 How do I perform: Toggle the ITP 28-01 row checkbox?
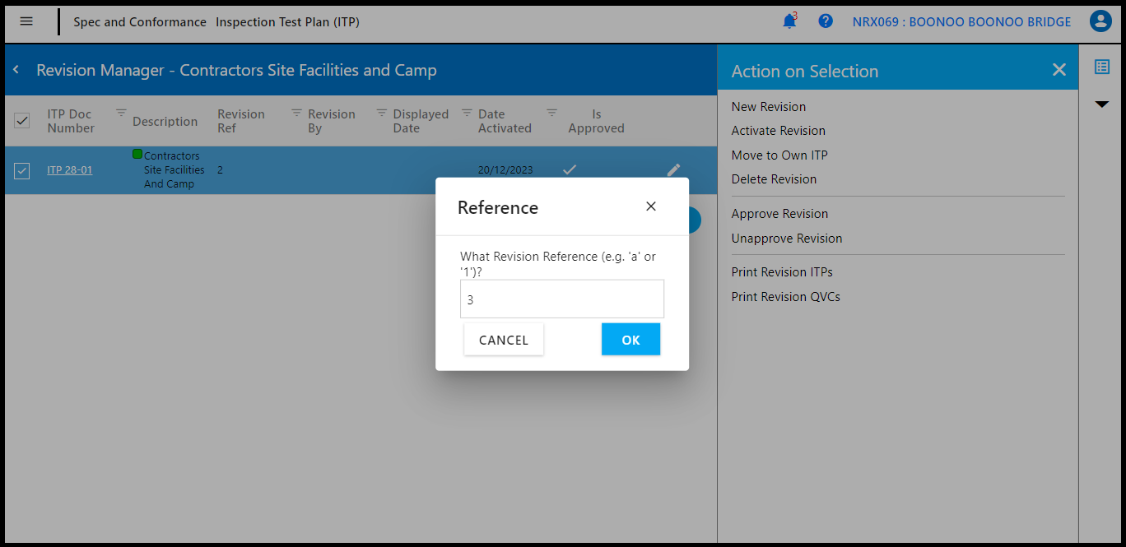(22, 170)
